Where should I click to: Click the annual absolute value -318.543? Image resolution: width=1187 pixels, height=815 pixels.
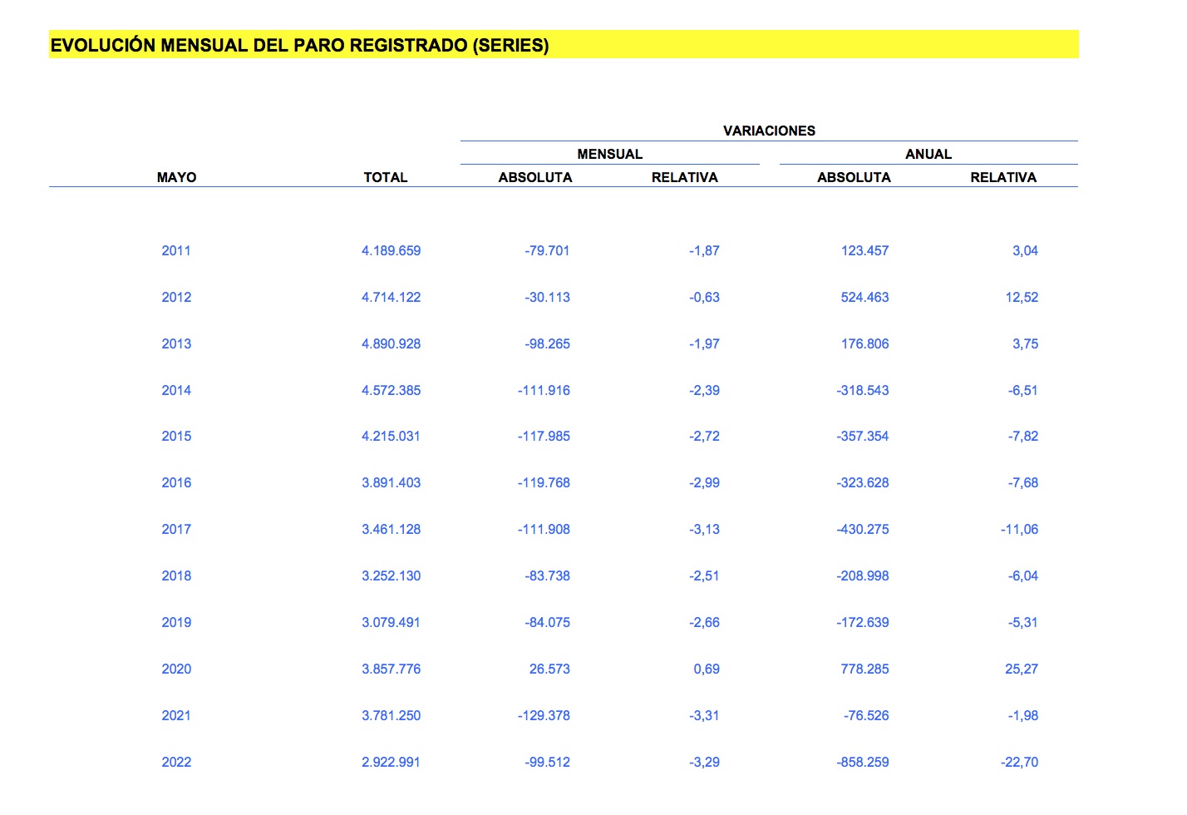(862, 390)
